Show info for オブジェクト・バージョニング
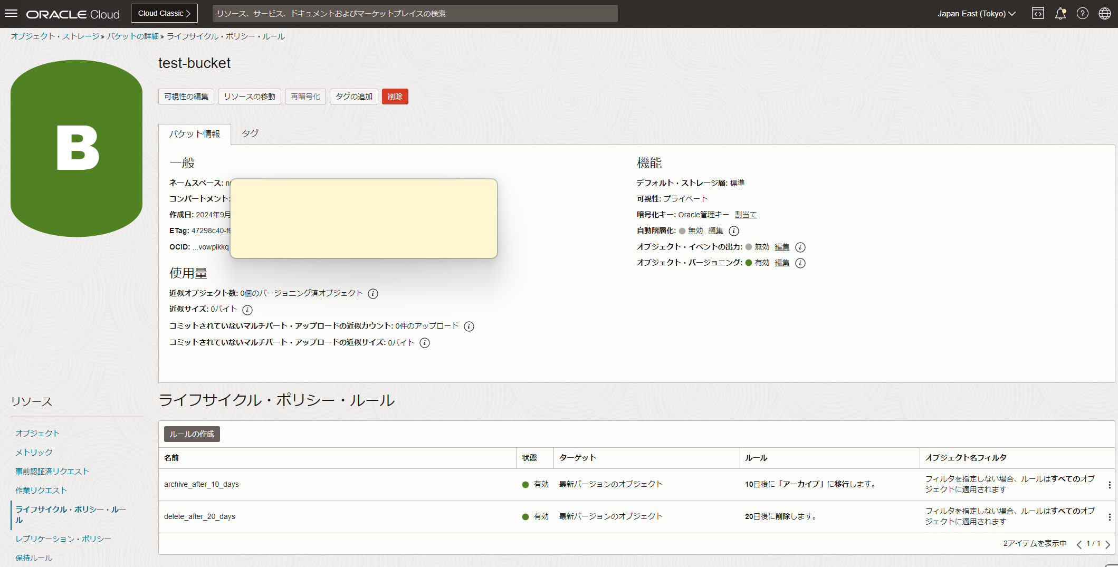Viewport: 1118px width, 567px height. click(x=800, y=263)
